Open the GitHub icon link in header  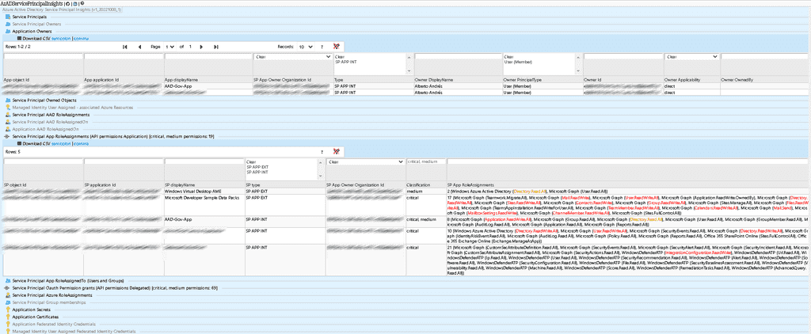click(70, 3)
